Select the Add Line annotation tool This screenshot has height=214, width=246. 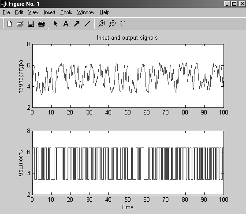point(87,24)
